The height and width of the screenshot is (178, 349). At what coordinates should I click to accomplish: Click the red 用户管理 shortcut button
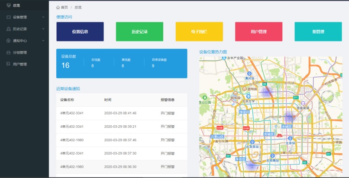[x=259, y=32]
